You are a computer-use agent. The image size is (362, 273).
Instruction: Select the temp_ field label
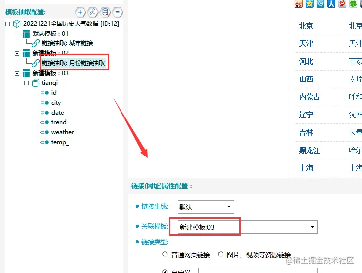60,142
